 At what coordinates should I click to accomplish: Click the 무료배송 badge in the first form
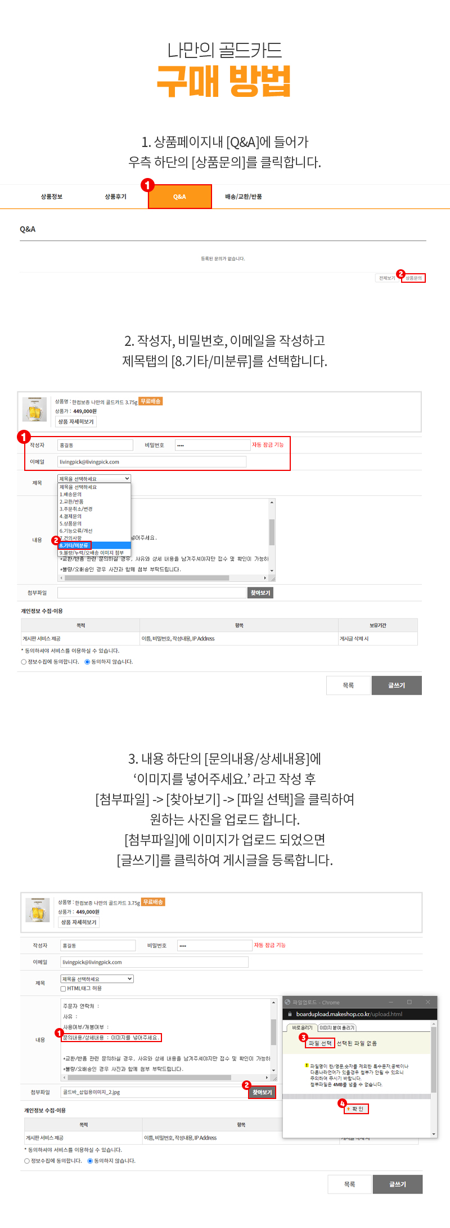tap(151, 401)
